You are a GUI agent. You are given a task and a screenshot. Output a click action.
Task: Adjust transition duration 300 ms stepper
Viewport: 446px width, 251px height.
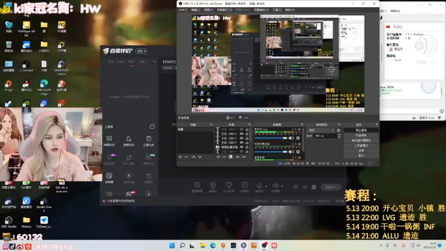click(339, 136)
